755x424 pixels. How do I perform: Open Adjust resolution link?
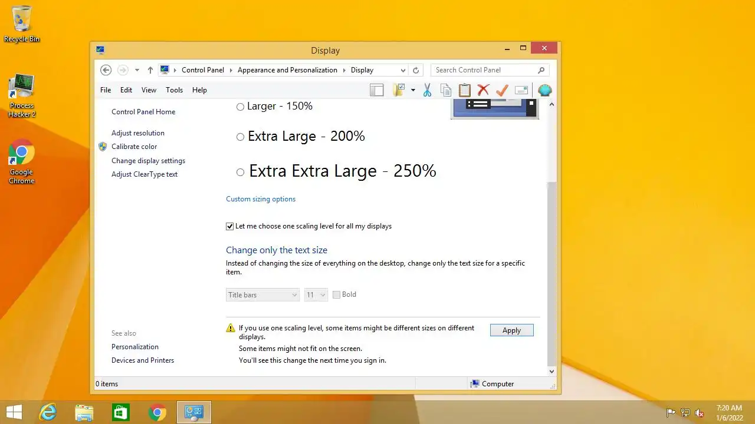coord(138,133)
